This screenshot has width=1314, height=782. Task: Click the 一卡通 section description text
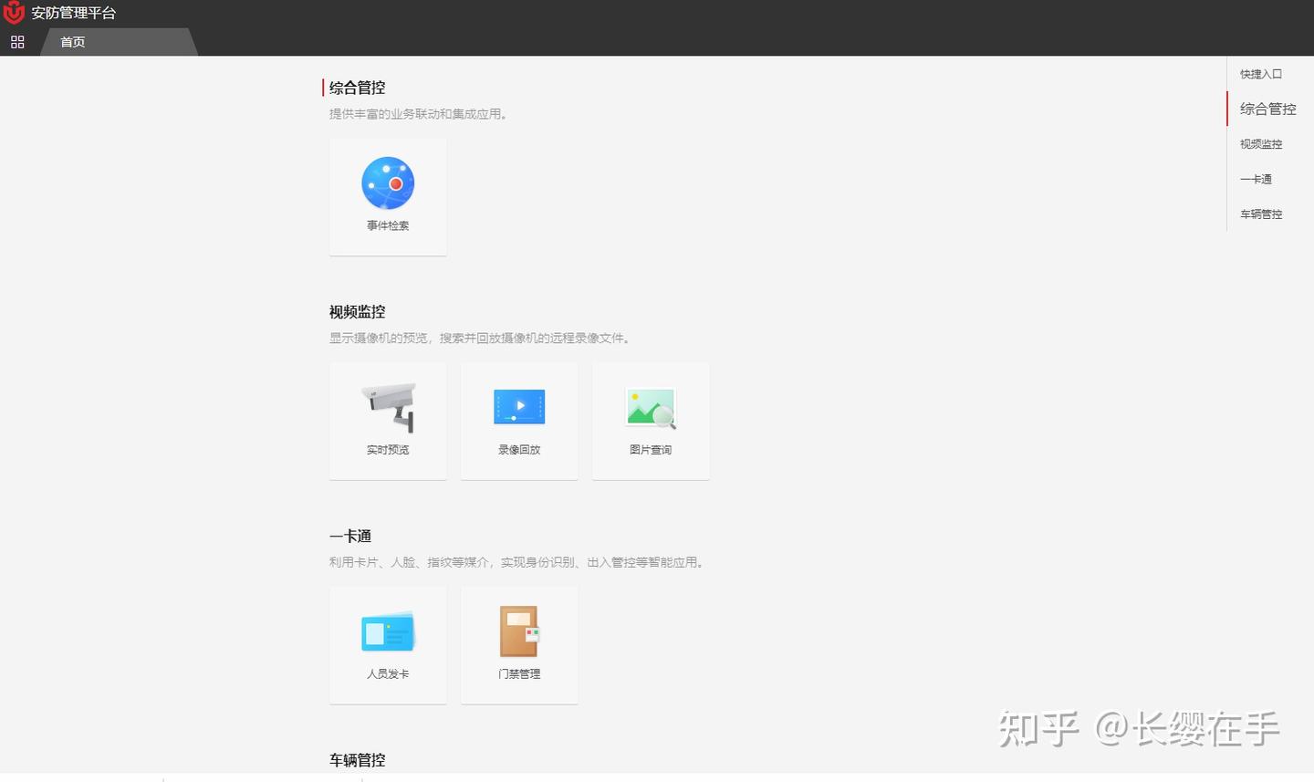pos(516,562)
